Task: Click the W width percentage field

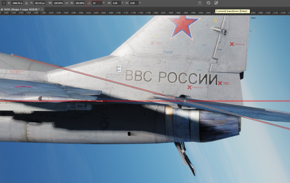Action: (58, 3)
